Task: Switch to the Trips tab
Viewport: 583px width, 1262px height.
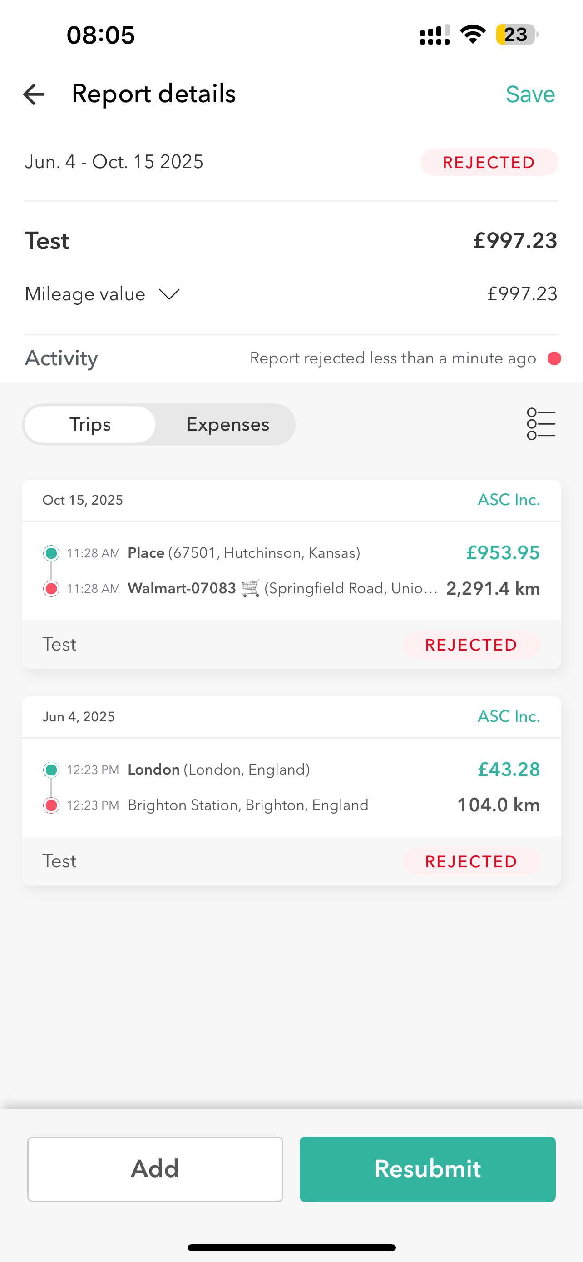Action: point(90,424)
